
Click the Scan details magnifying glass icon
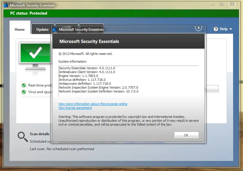pos(23,137)
